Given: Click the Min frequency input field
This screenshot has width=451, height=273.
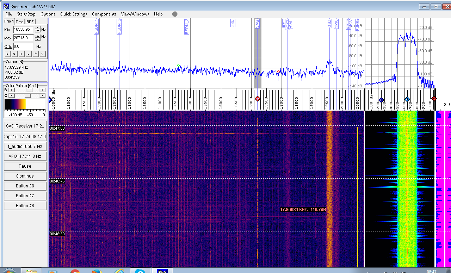Looking at the screenshot, I should click(23, 30).
